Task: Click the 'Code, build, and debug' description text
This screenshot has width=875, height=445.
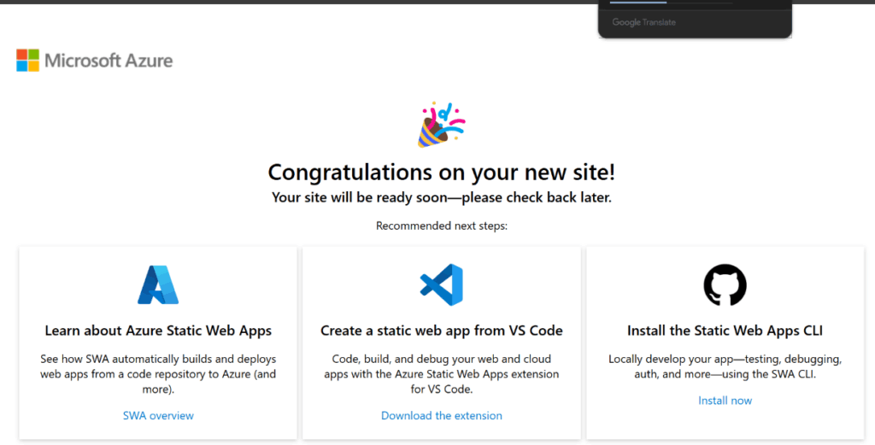Action: click(442, 374)
